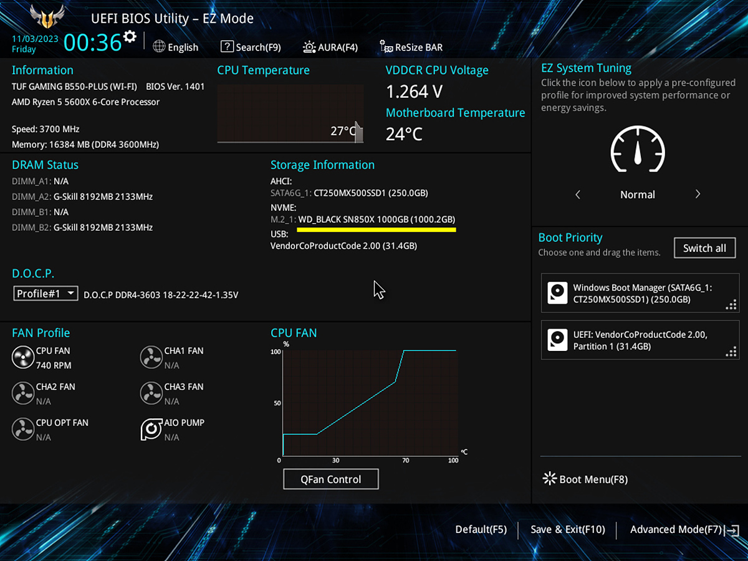Open the D.O.C.P. Profile#1 dropdown

pyautogui.click(x=46, y=294)
